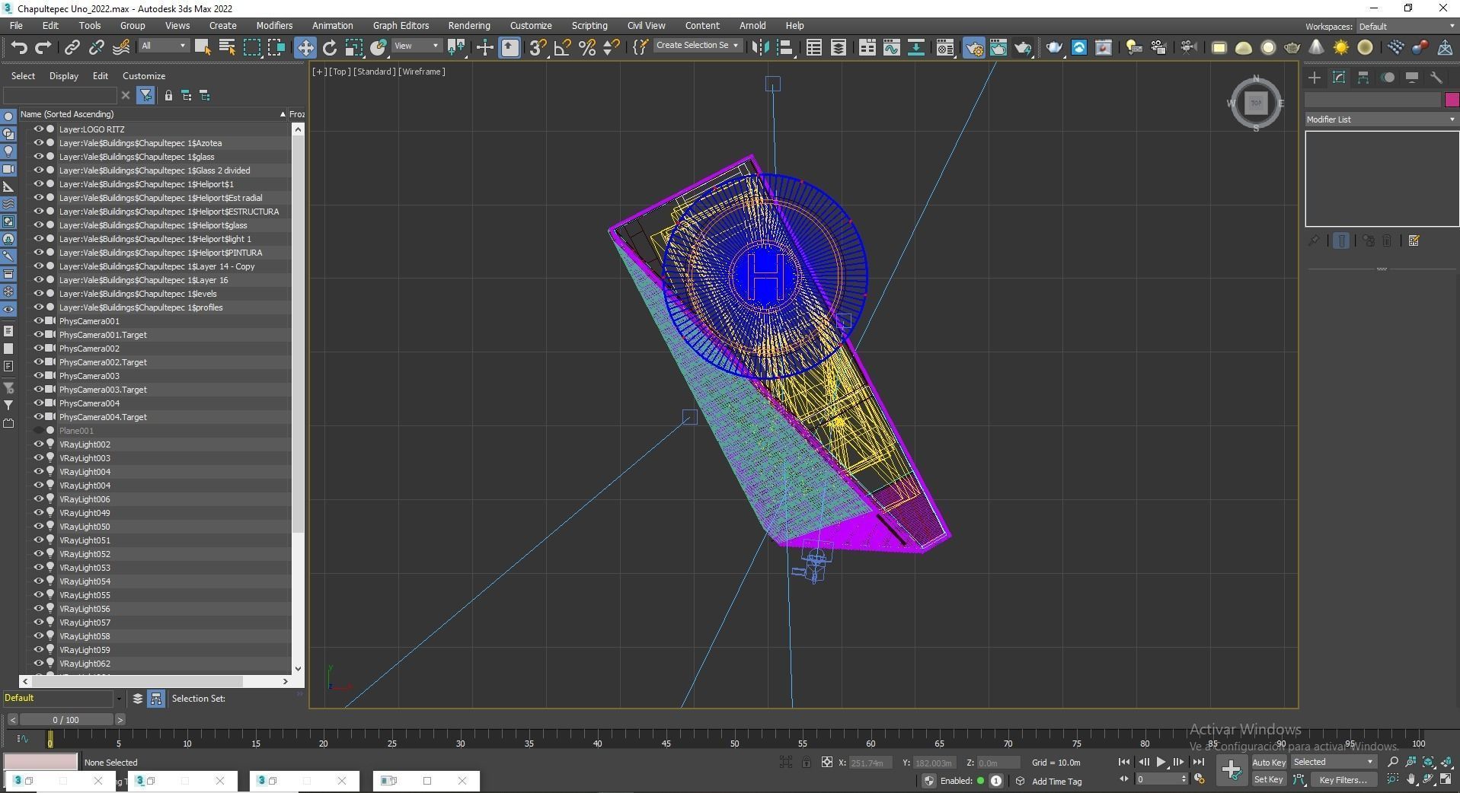Image resolution: width=1460 pixels, height=793 pixels.
Task: Open the Curve Editor from the toolbar
Action: click(891, 47)
